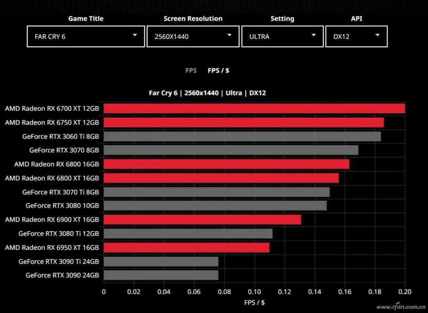Click the AMD Radeon RX 6900 XT 16GB bar
428x313 pixels.
[202, 220]
